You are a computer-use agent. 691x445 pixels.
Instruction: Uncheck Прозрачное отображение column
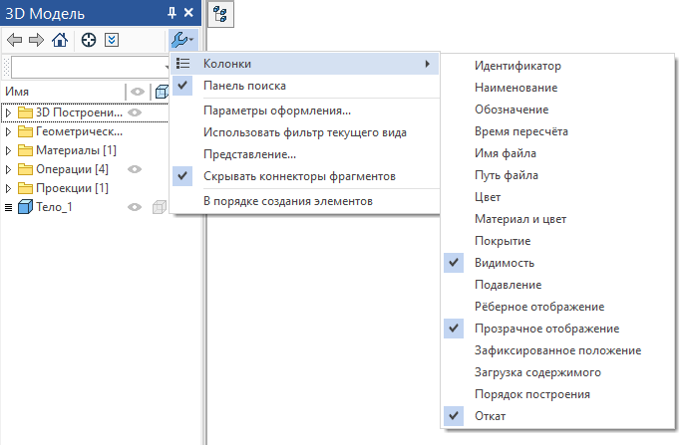(546, 328)
